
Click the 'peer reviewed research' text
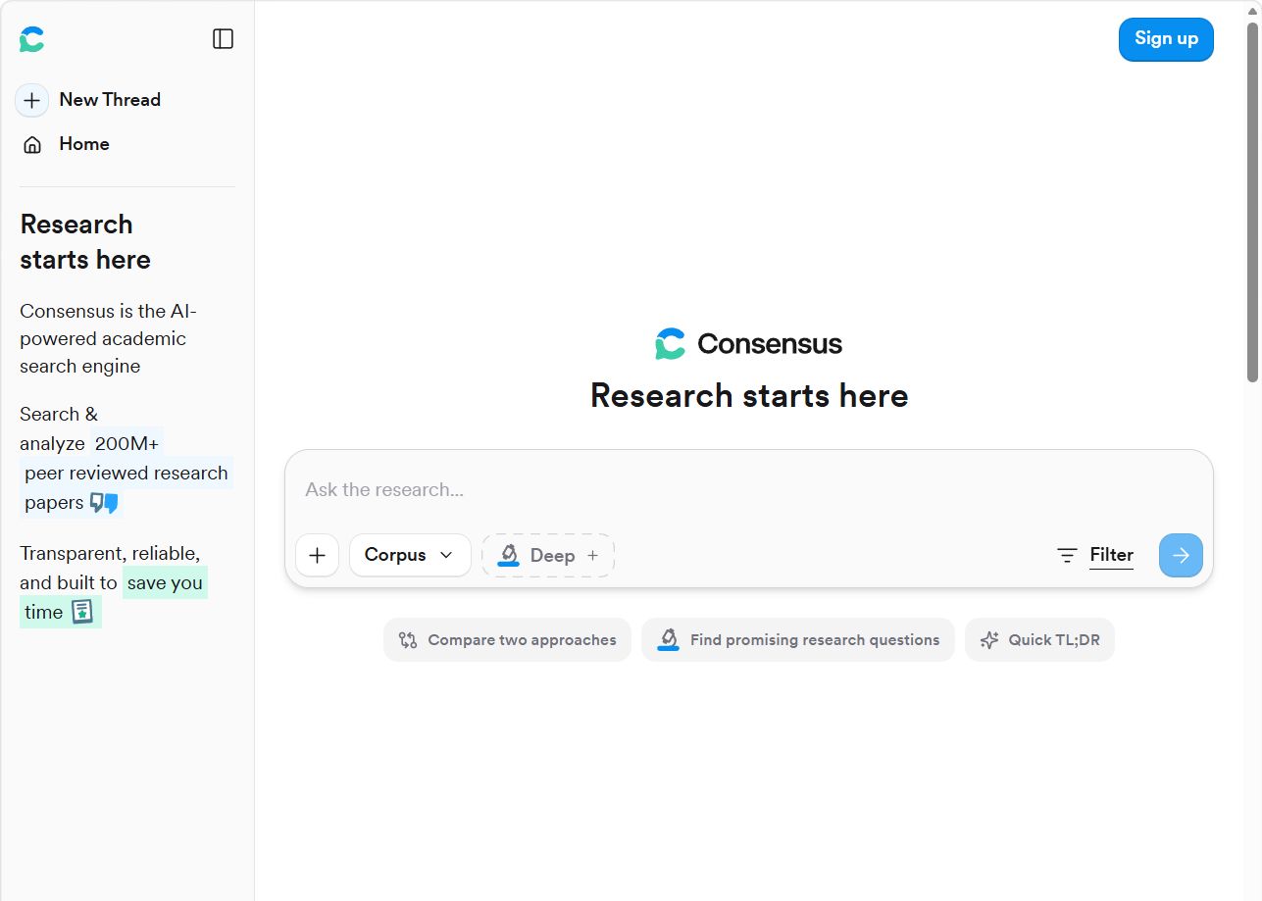pos(126,473)
